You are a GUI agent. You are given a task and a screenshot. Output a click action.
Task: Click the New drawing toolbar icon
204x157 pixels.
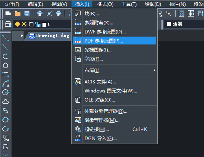pyautogui.click(x=8, y=13)
